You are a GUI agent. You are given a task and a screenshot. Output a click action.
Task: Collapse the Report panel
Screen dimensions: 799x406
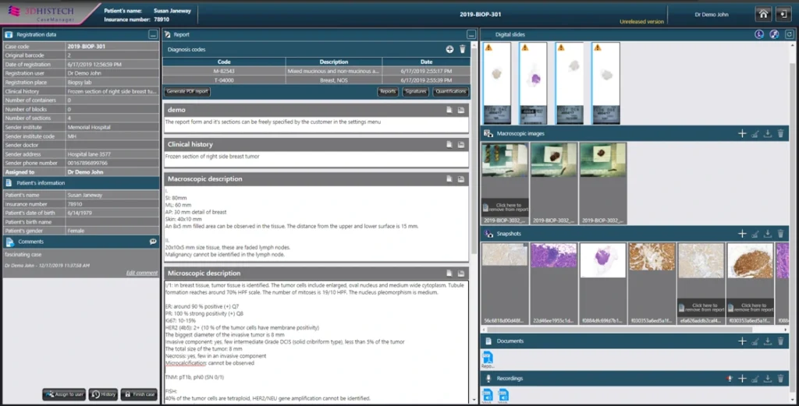471,34
